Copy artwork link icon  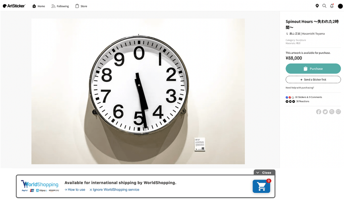332,112
